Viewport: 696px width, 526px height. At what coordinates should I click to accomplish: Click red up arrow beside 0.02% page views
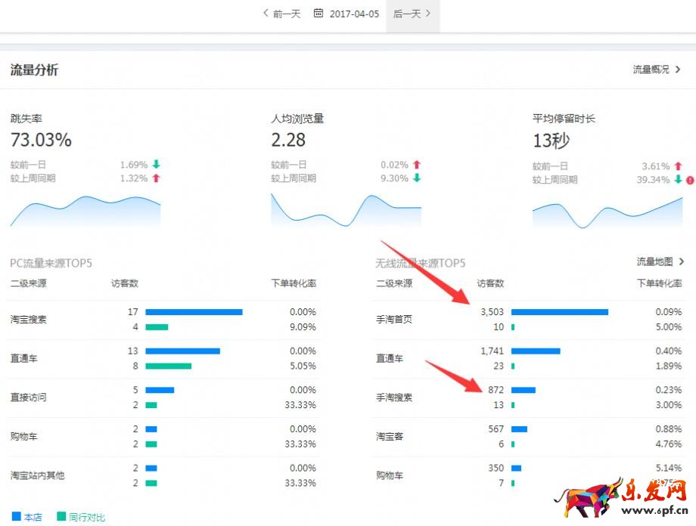coord(417,165)
